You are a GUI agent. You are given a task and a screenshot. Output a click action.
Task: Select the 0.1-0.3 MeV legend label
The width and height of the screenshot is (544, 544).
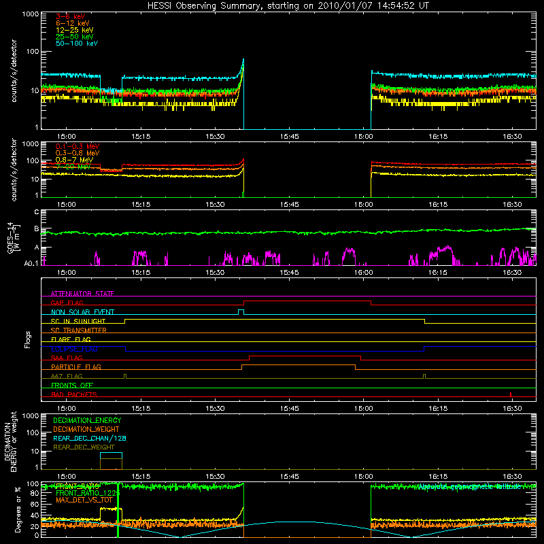(x=78, y=146)
